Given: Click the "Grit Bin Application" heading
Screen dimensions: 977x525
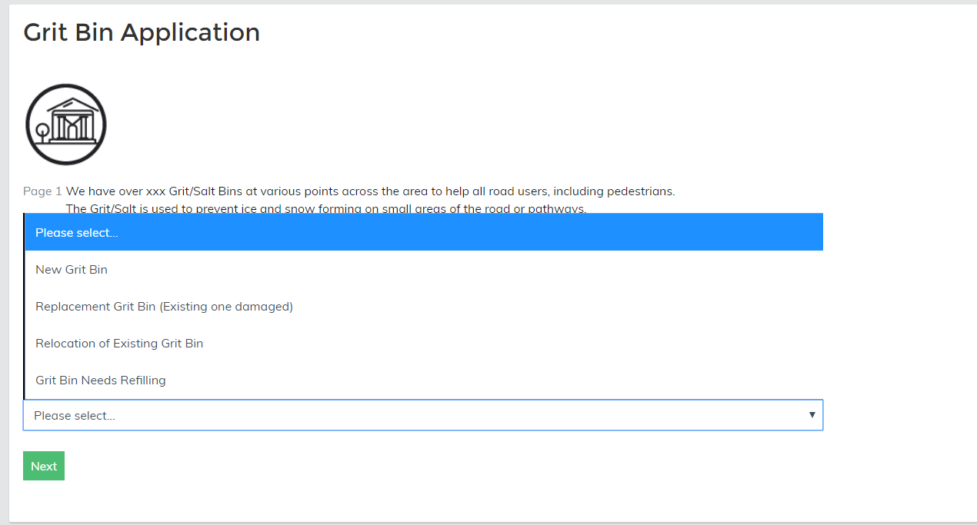Looking at the screenshot, I should tap(142, 32).
